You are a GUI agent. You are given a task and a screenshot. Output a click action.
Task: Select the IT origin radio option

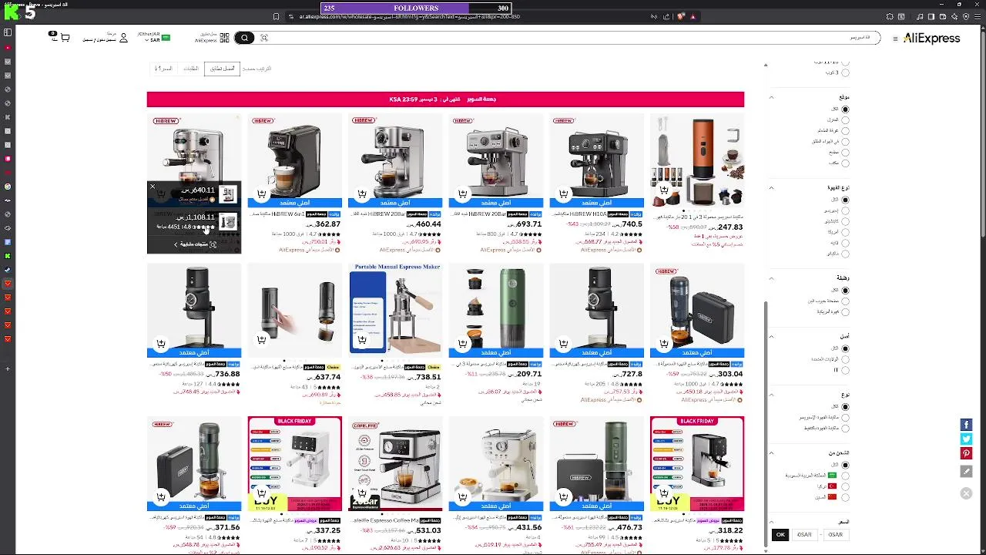[x=845, y=370]
